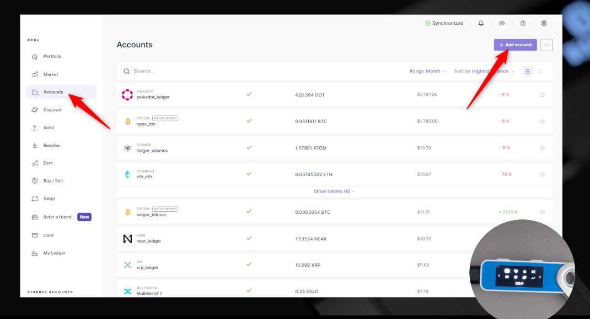The width and height of the screenshot is (590, 319).
Task: Click the Synchronized status indicator
Action: pos(444,23)
